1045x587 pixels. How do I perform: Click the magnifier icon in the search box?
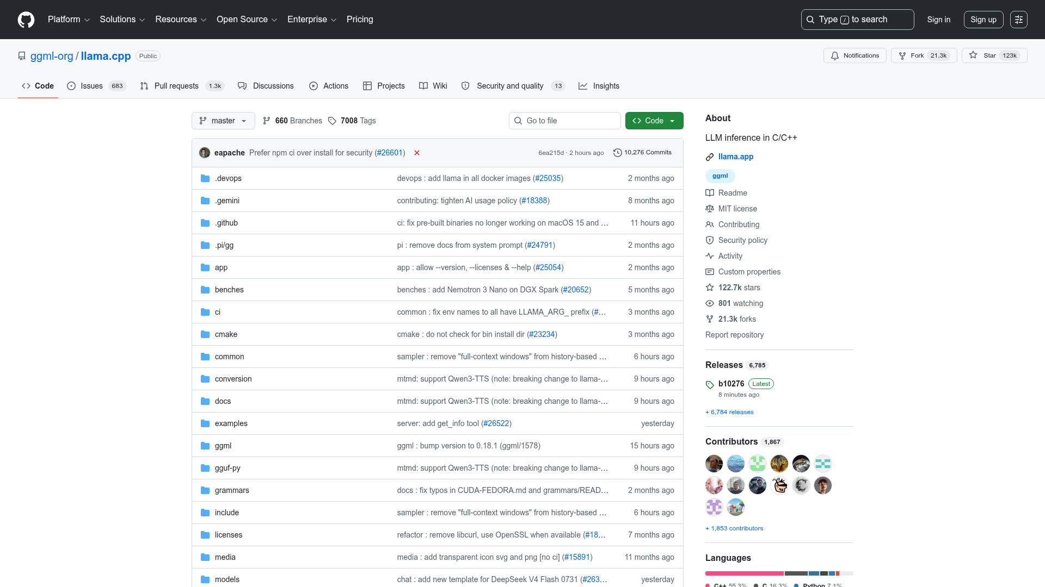pyautogui.click(x=810, y=20)
